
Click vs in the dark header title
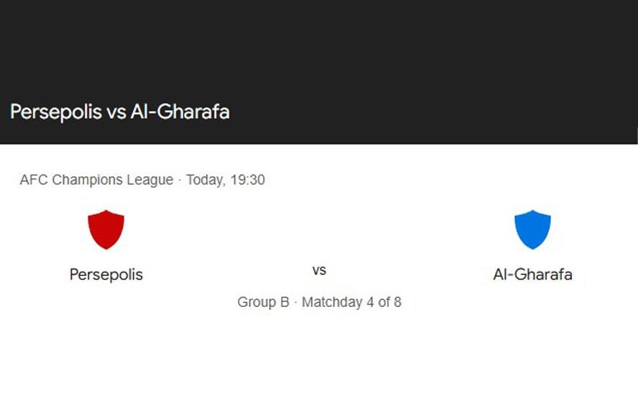click(117, 113)
